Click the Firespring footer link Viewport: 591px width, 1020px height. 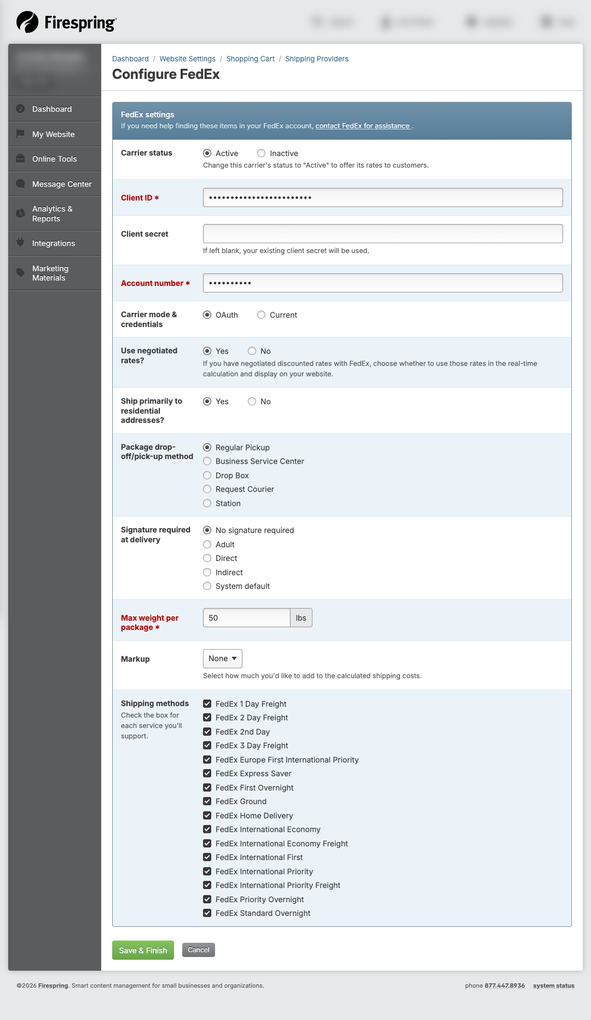pyautogui.click(x=53, y=985)
